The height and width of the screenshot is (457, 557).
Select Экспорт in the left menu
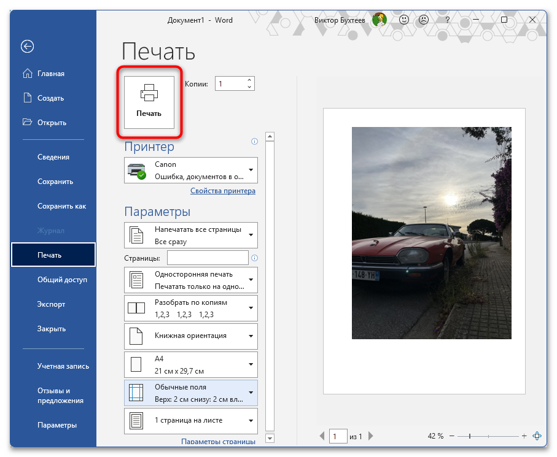point(51,304)
